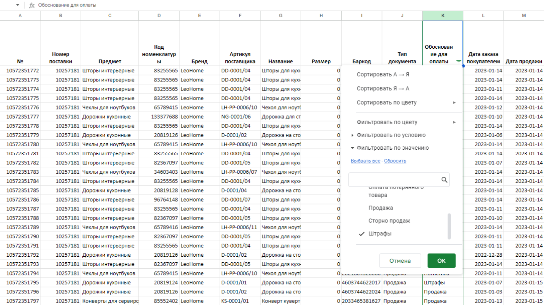
Task: Click the filter list scrollbar
Action: point(449,226)
